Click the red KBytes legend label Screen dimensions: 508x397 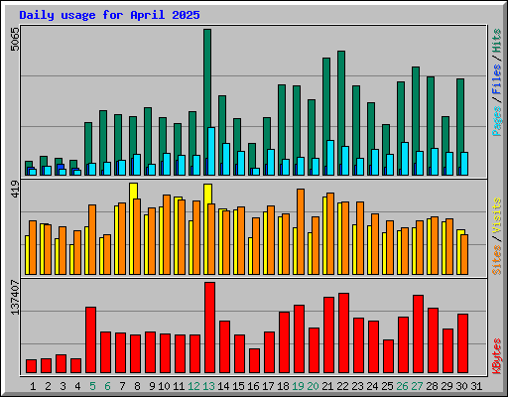[x=497, y=356]
